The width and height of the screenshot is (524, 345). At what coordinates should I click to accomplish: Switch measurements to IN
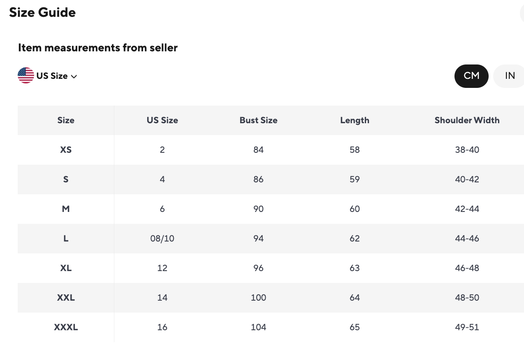point(510,76)
